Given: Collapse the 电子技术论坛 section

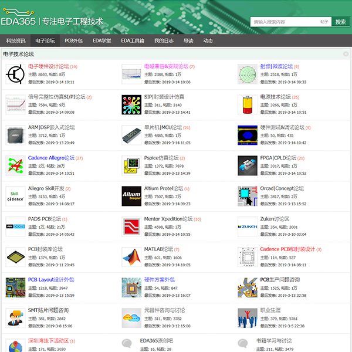Looking at the screenshot, I should click(x=346, y=54).
